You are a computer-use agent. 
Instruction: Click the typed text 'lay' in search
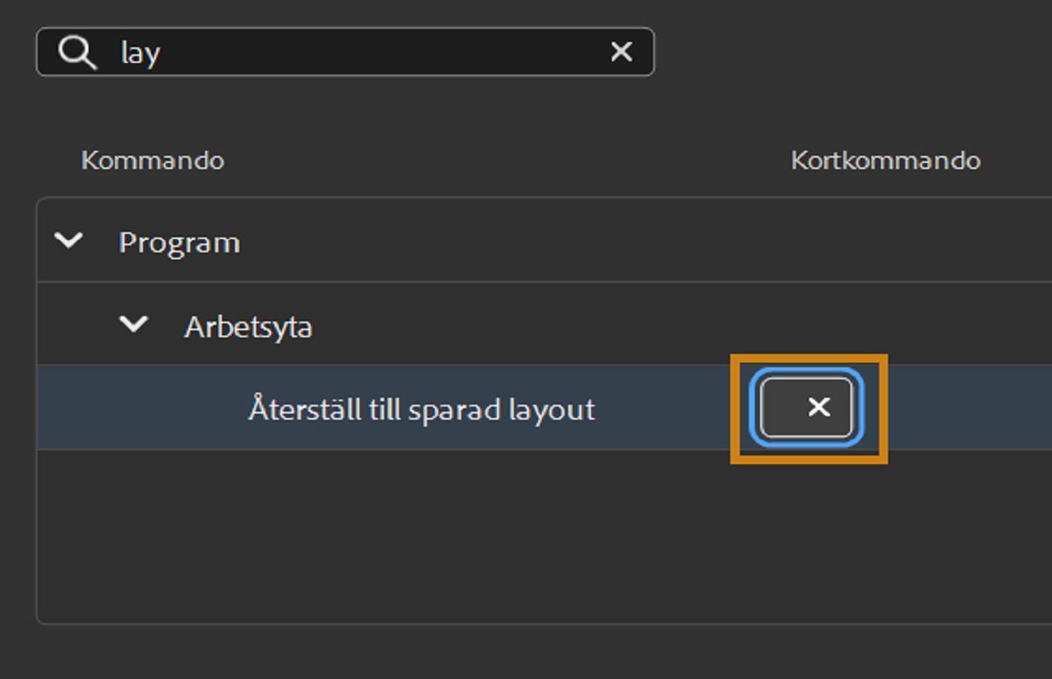tap(140, 53)
